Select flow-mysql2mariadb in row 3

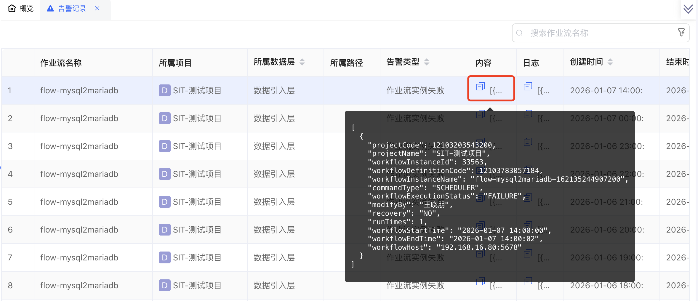pos(79,146)
